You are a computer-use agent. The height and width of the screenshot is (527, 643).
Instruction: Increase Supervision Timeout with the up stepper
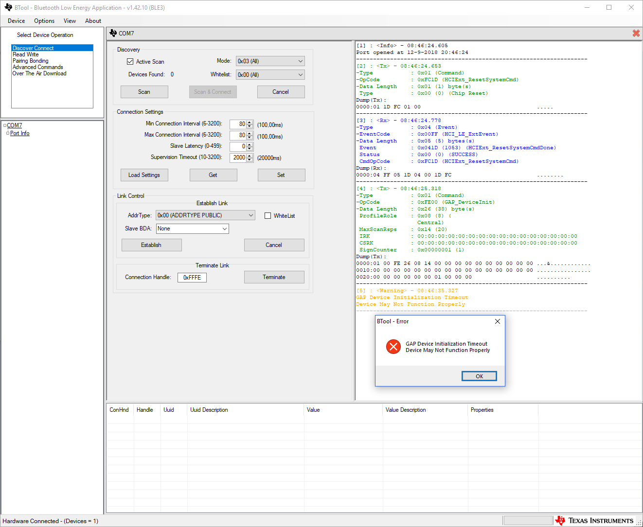click(249, 155)
